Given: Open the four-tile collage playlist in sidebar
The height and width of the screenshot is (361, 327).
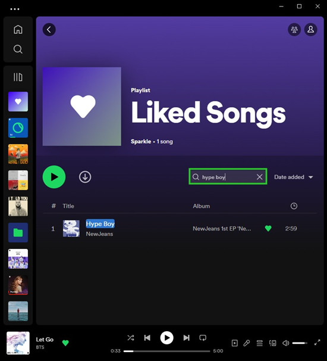Looking at the screenshot, I should pyautogui.click(x=18, y=181).
